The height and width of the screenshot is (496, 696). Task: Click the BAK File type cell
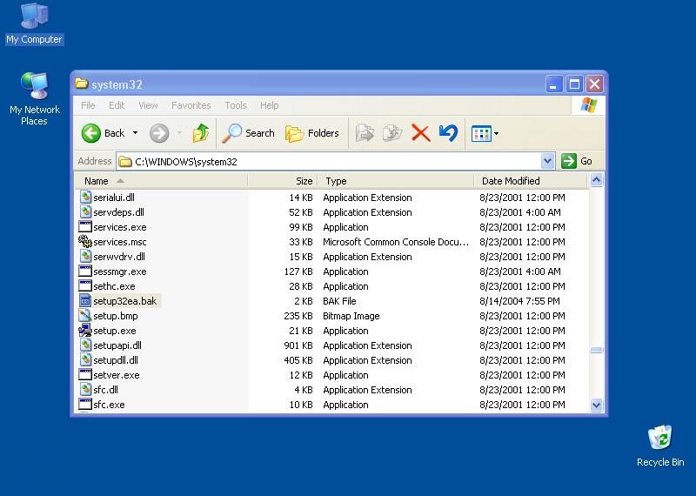coord(339,301)
